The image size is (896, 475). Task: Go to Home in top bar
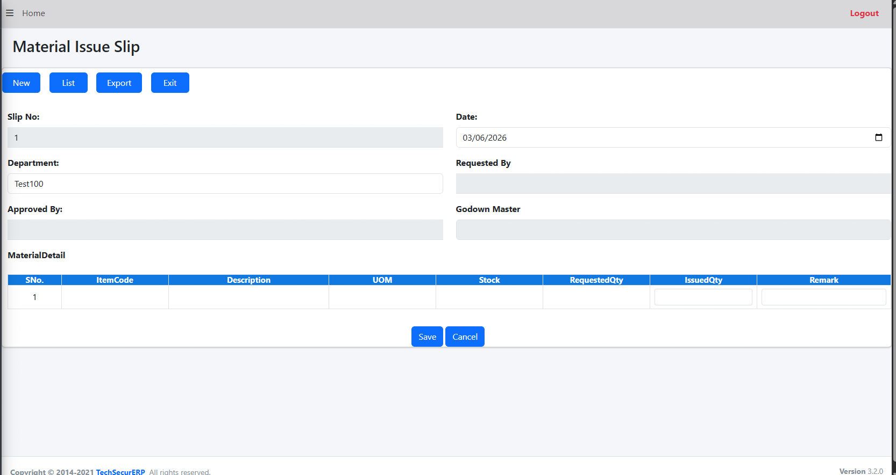(x=33, y=13)
